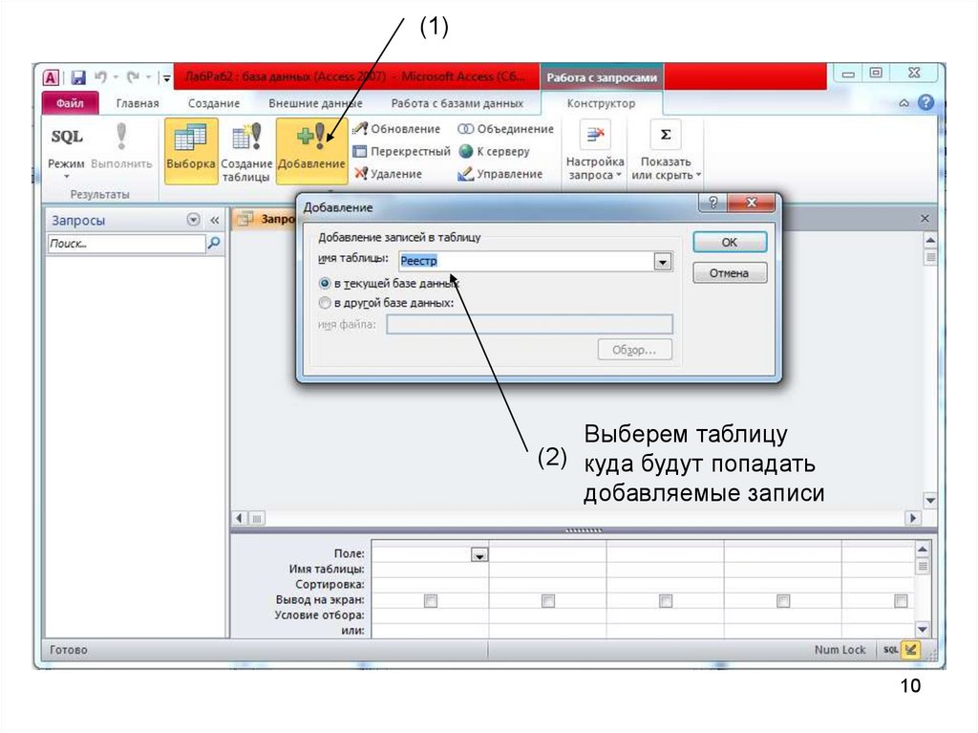Select К серверу pass-through query

tap(494, 152)
